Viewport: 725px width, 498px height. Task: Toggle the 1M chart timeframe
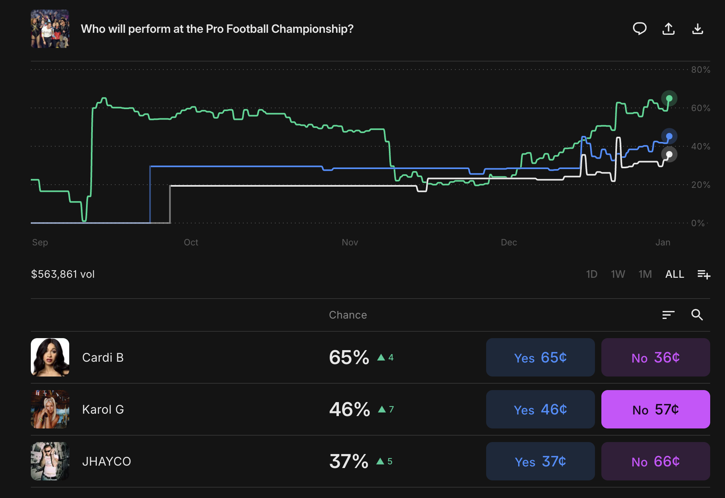(x=645, y=274)
